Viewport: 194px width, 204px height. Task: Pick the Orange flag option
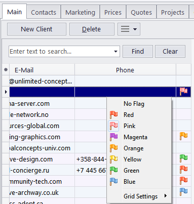pos(139,148)
